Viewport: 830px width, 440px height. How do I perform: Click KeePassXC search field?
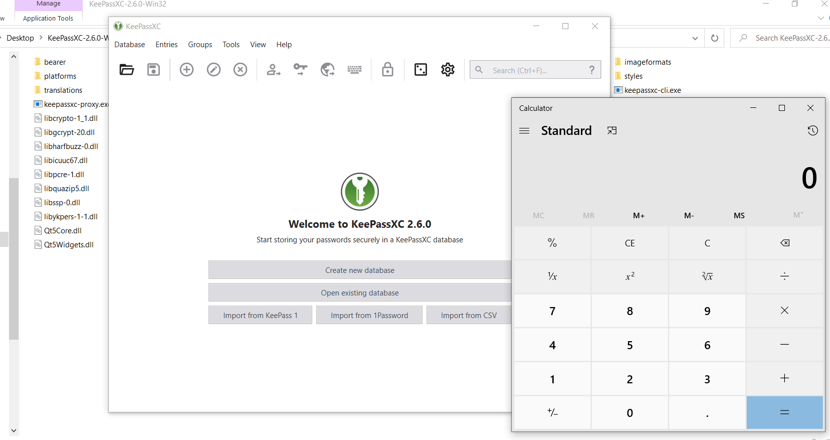pos(535,70)
